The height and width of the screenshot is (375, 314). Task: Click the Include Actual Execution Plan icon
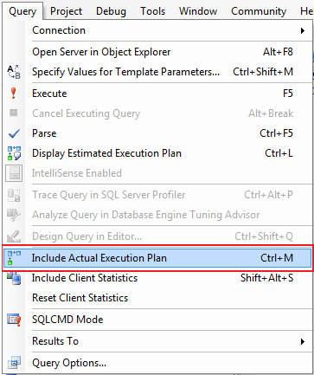click(x=14, y=258)
